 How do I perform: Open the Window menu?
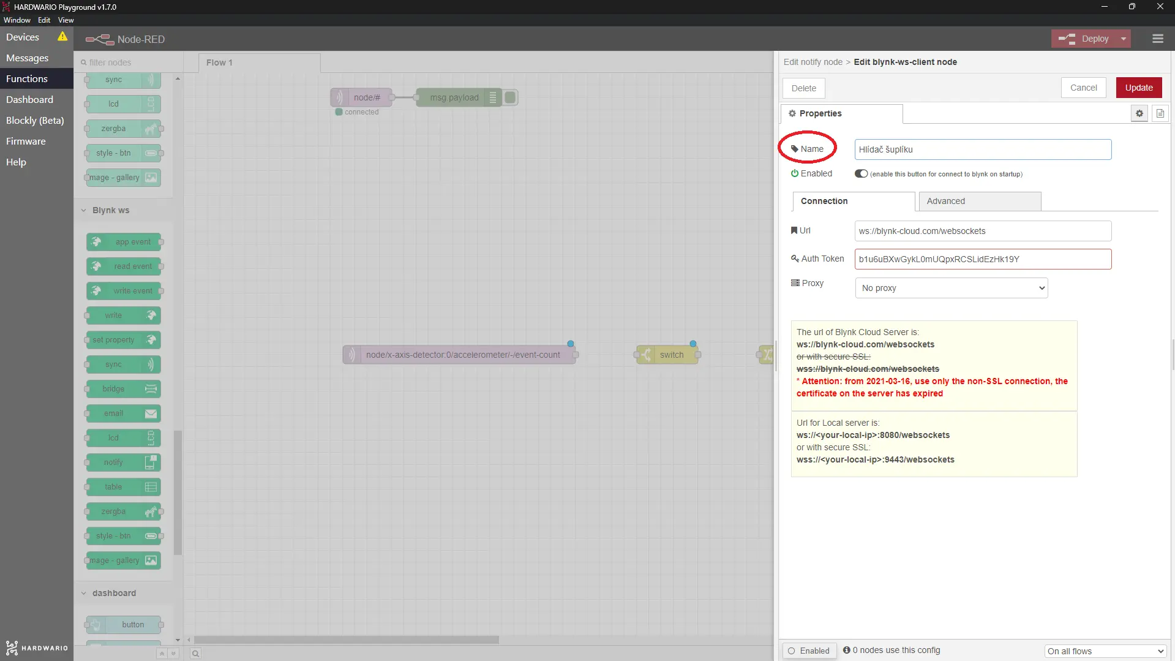point(17,20)
